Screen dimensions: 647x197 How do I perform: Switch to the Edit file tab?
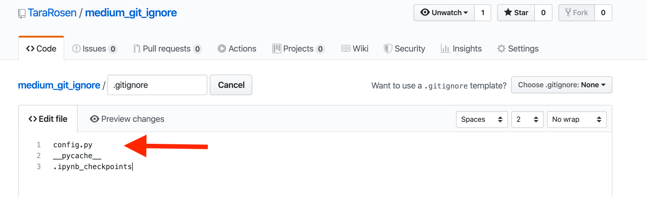pyautogui.click(x=48, y=119)
